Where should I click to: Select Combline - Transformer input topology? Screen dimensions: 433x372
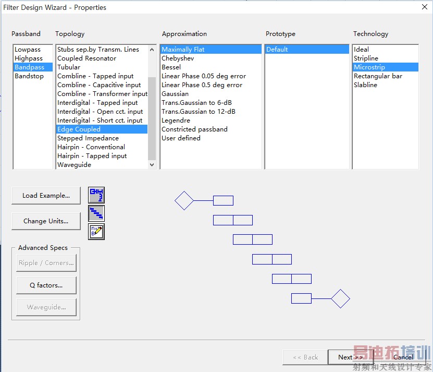click(x=102, y=94)
